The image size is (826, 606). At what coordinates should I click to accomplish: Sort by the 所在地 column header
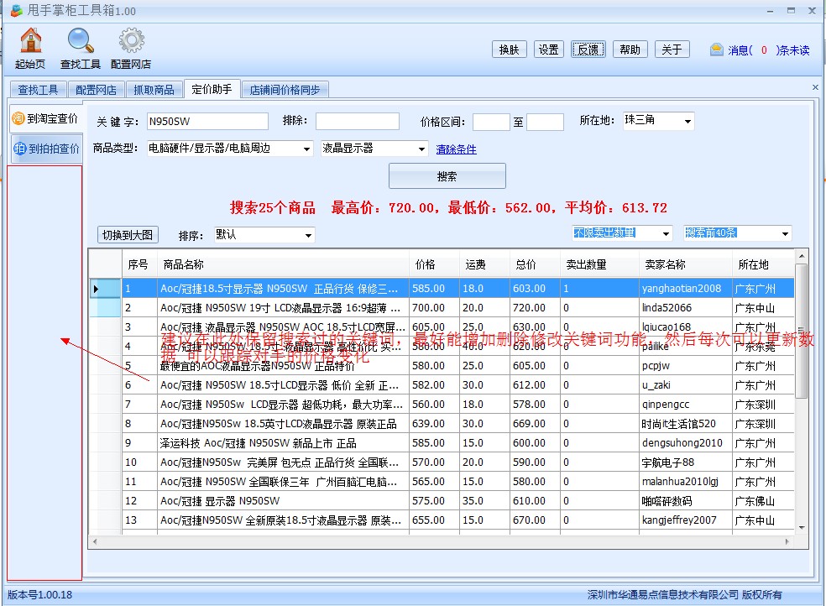(x=763, y=264)
